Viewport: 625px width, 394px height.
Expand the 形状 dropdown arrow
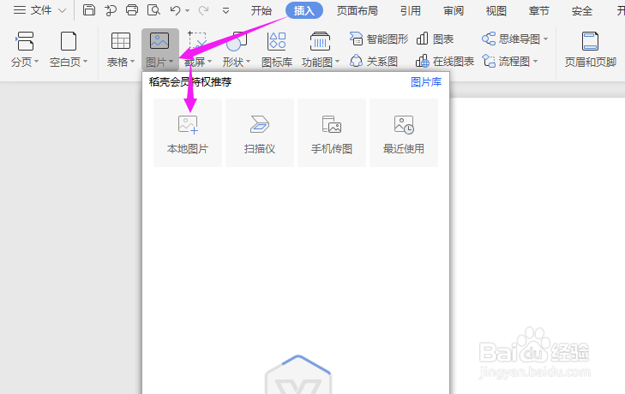(248, 62)
